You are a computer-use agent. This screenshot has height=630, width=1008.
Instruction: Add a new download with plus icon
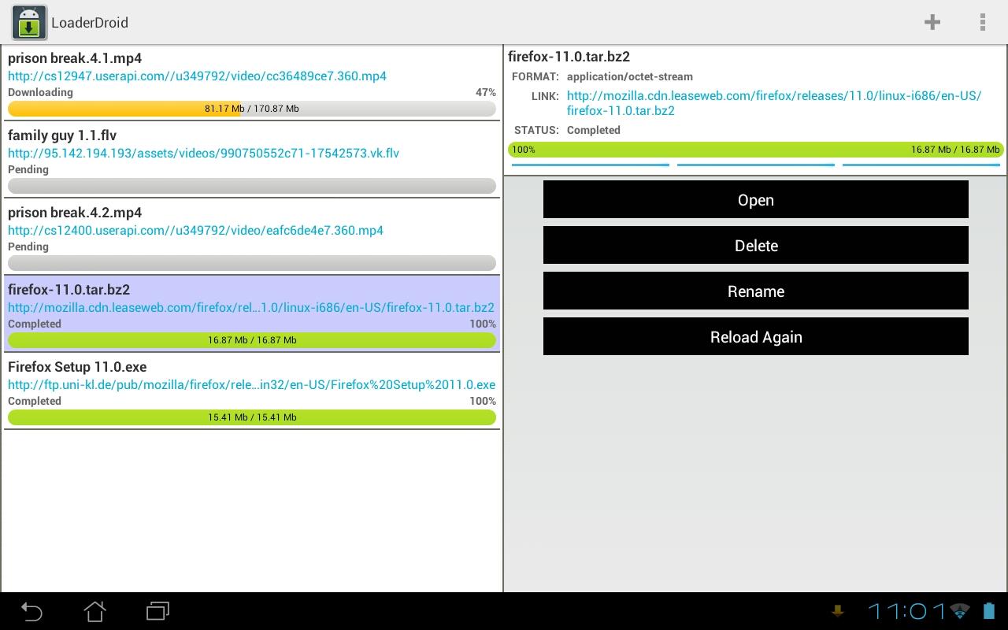click(932, 22)
